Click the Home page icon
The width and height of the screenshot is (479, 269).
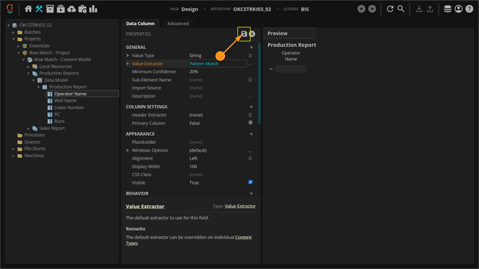pyautogui.click(x=29, y=9)
